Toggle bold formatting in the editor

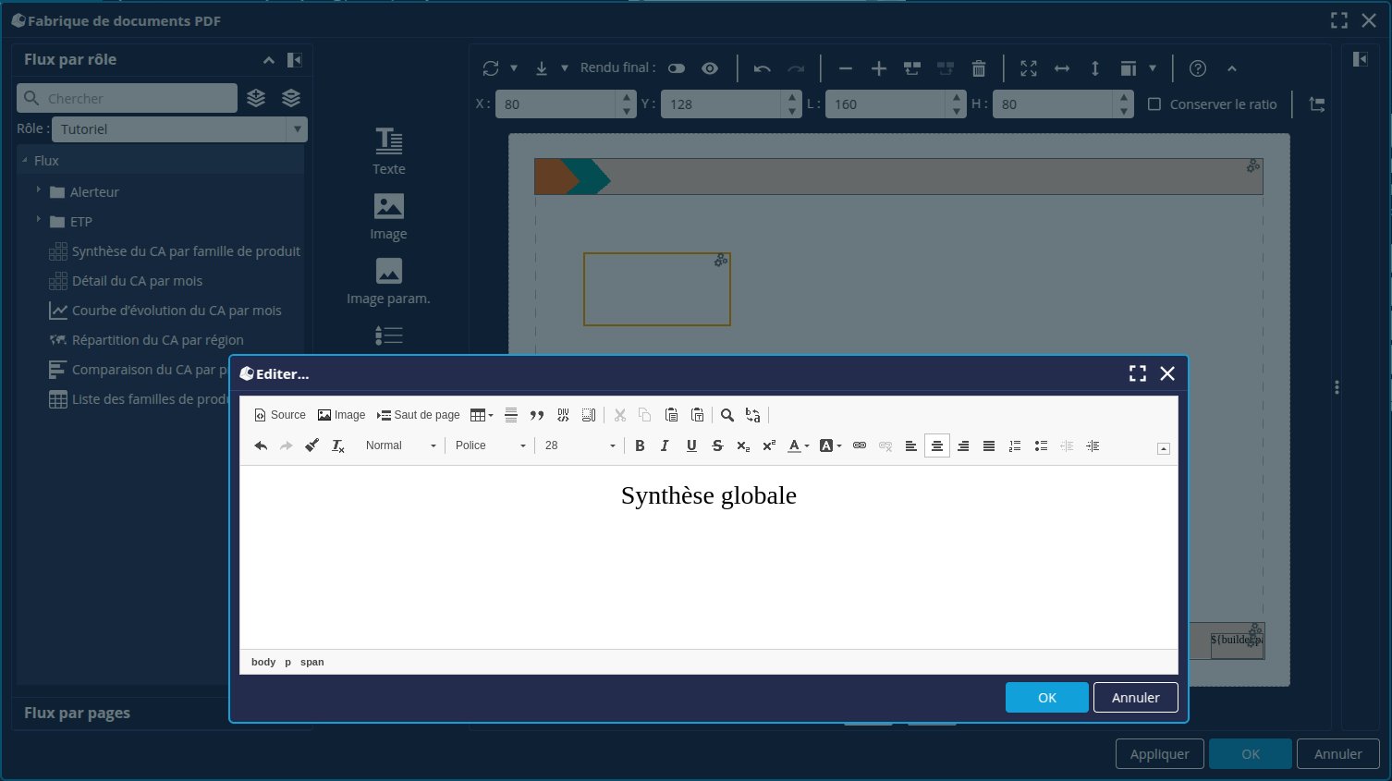pos(640,445)
